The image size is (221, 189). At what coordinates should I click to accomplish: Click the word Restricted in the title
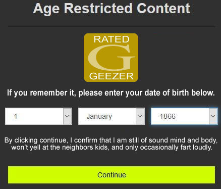(x=98, y=8)
